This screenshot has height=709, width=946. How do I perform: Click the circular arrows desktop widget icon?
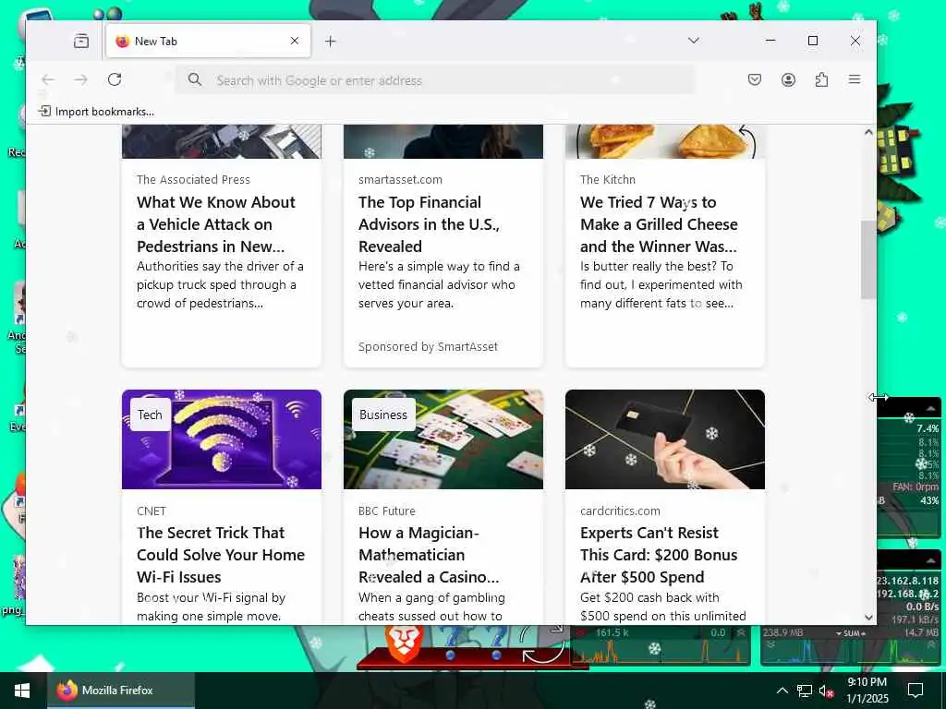tap(541, 643)
